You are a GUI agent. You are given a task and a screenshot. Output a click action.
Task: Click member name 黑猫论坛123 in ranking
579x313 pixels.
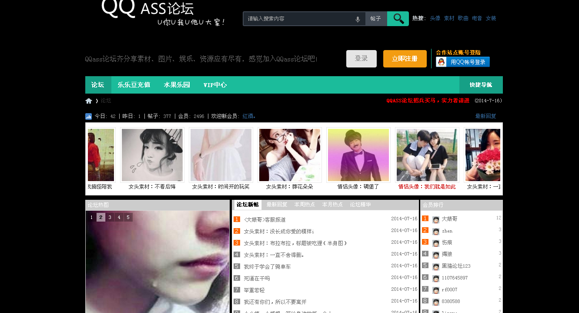click(456, 266)
